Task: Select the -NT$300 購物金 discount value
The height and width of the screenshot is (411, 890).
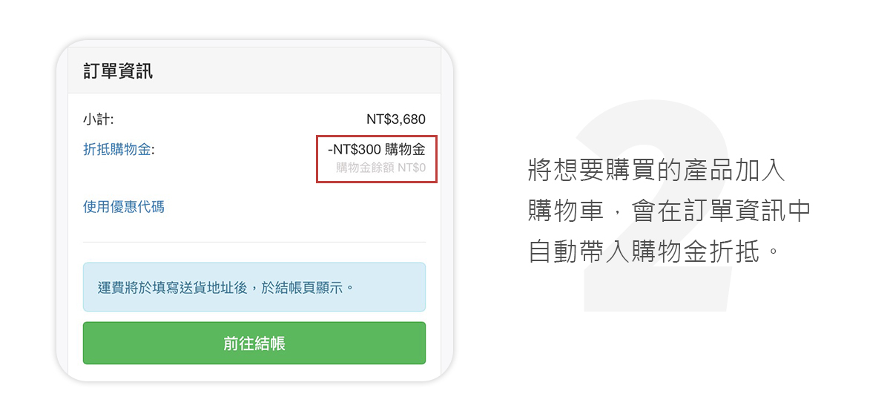Action: [x=376, y=150]
